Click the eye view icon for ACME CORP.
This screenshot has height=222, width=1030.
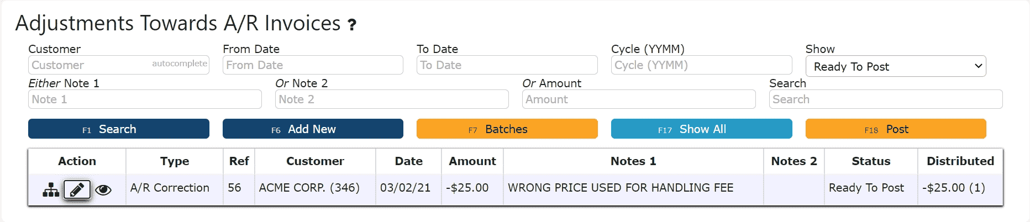(103, 190)
